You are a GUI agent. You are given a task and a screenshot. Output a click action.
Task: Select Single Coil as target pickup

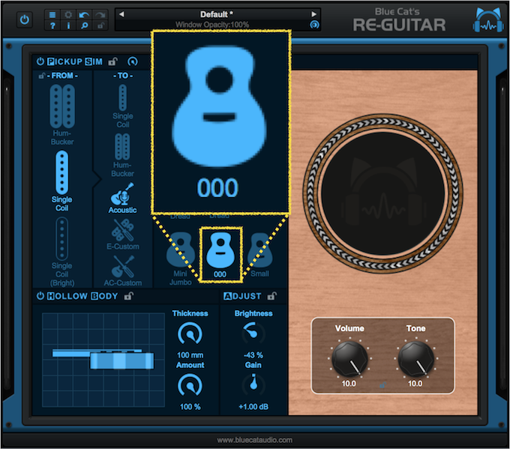pyautogui.click(x=122, y=106)
